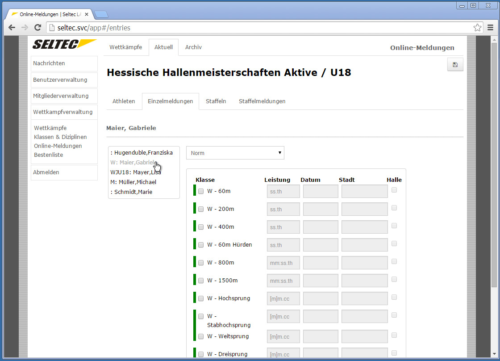Viewport: 500px width, 361px height.
Task: Close the Online-Meldungen browser tab
Action: 87,14
